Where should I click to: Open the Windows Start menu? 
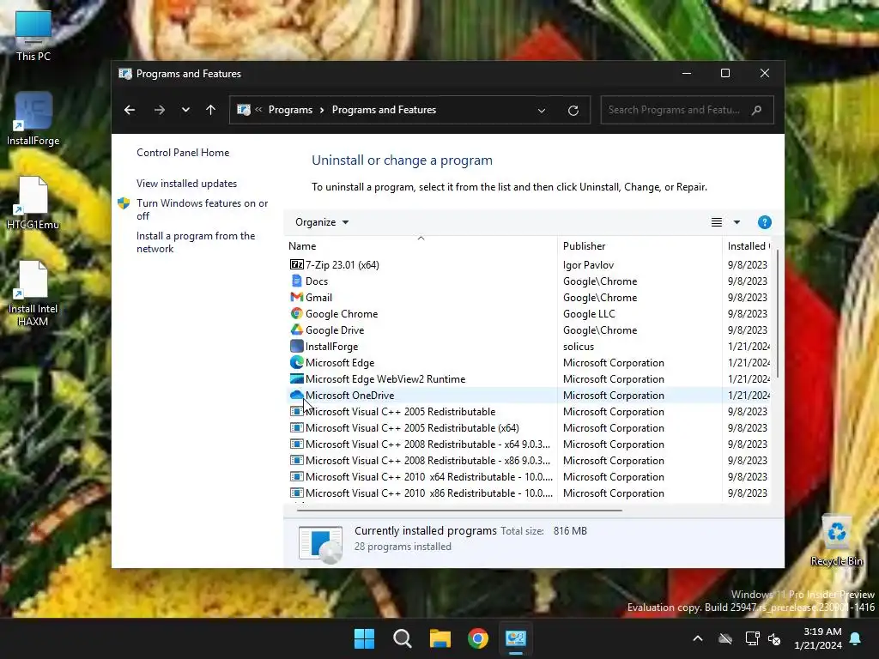click(364, 638)
